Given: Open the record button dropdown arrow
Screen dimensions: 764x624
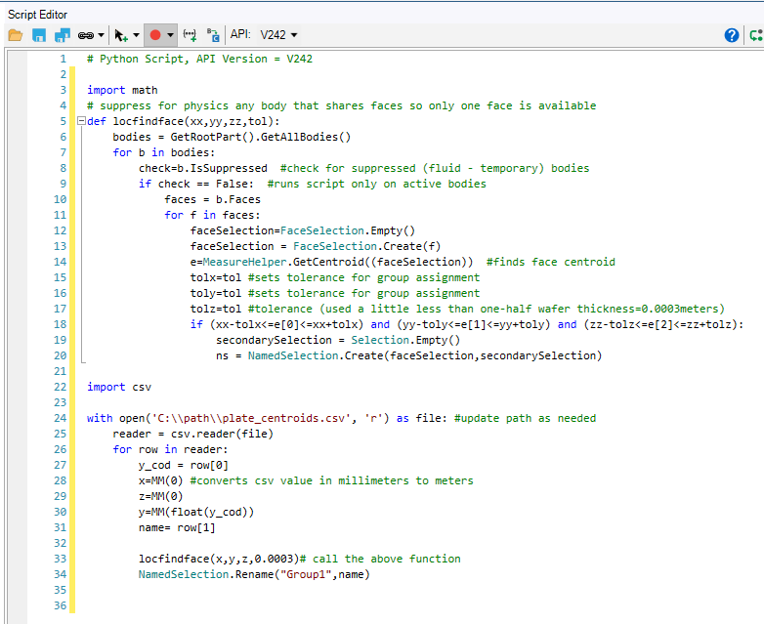Looking at the screenshot, I should tap(170, 35).
